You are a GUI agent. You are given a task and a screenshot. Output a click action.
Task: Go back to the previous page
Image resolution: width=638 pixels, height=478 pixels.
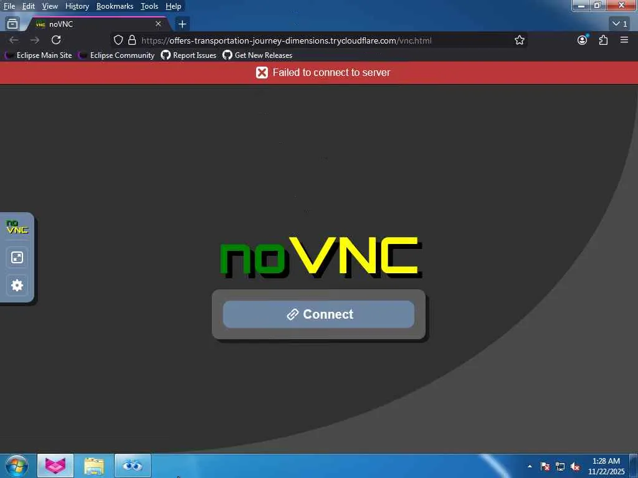pyautogui.click(x=14, y=40)
